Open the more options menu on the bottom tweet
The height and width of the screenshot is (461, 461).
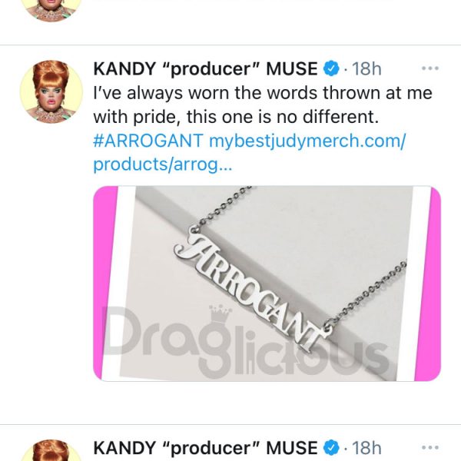[x=429, y=448]
